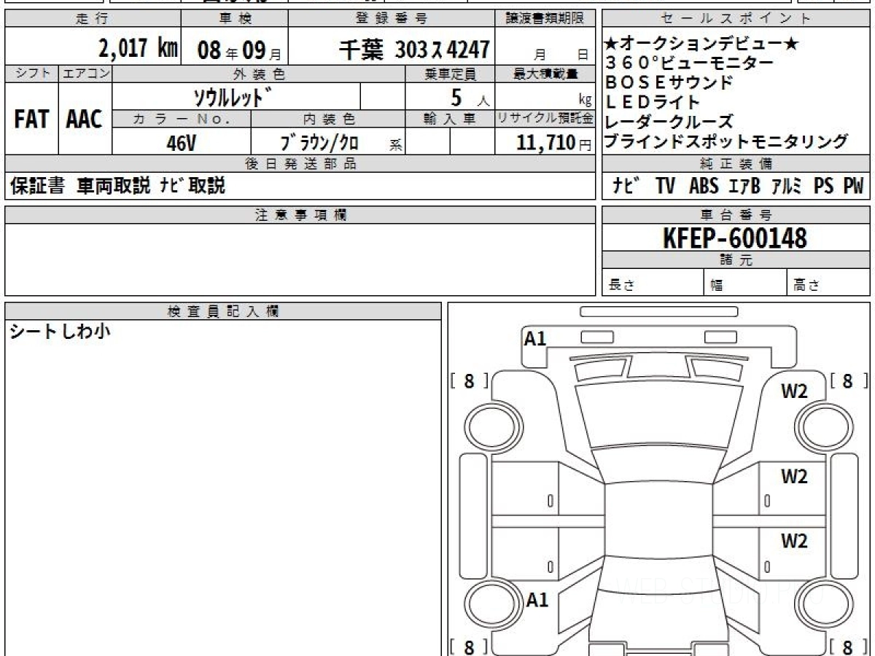Select the AAC air conditioner value
Screen dimensions: 875x656
coord(85,120)
